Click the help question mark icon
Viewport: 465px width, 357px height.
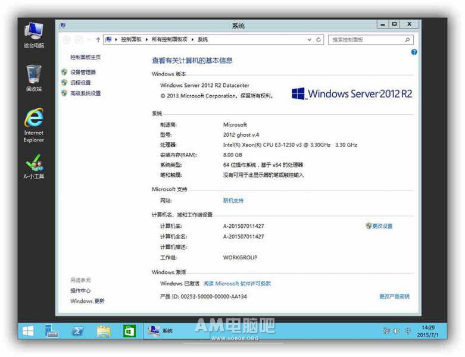tap(414, 52)
